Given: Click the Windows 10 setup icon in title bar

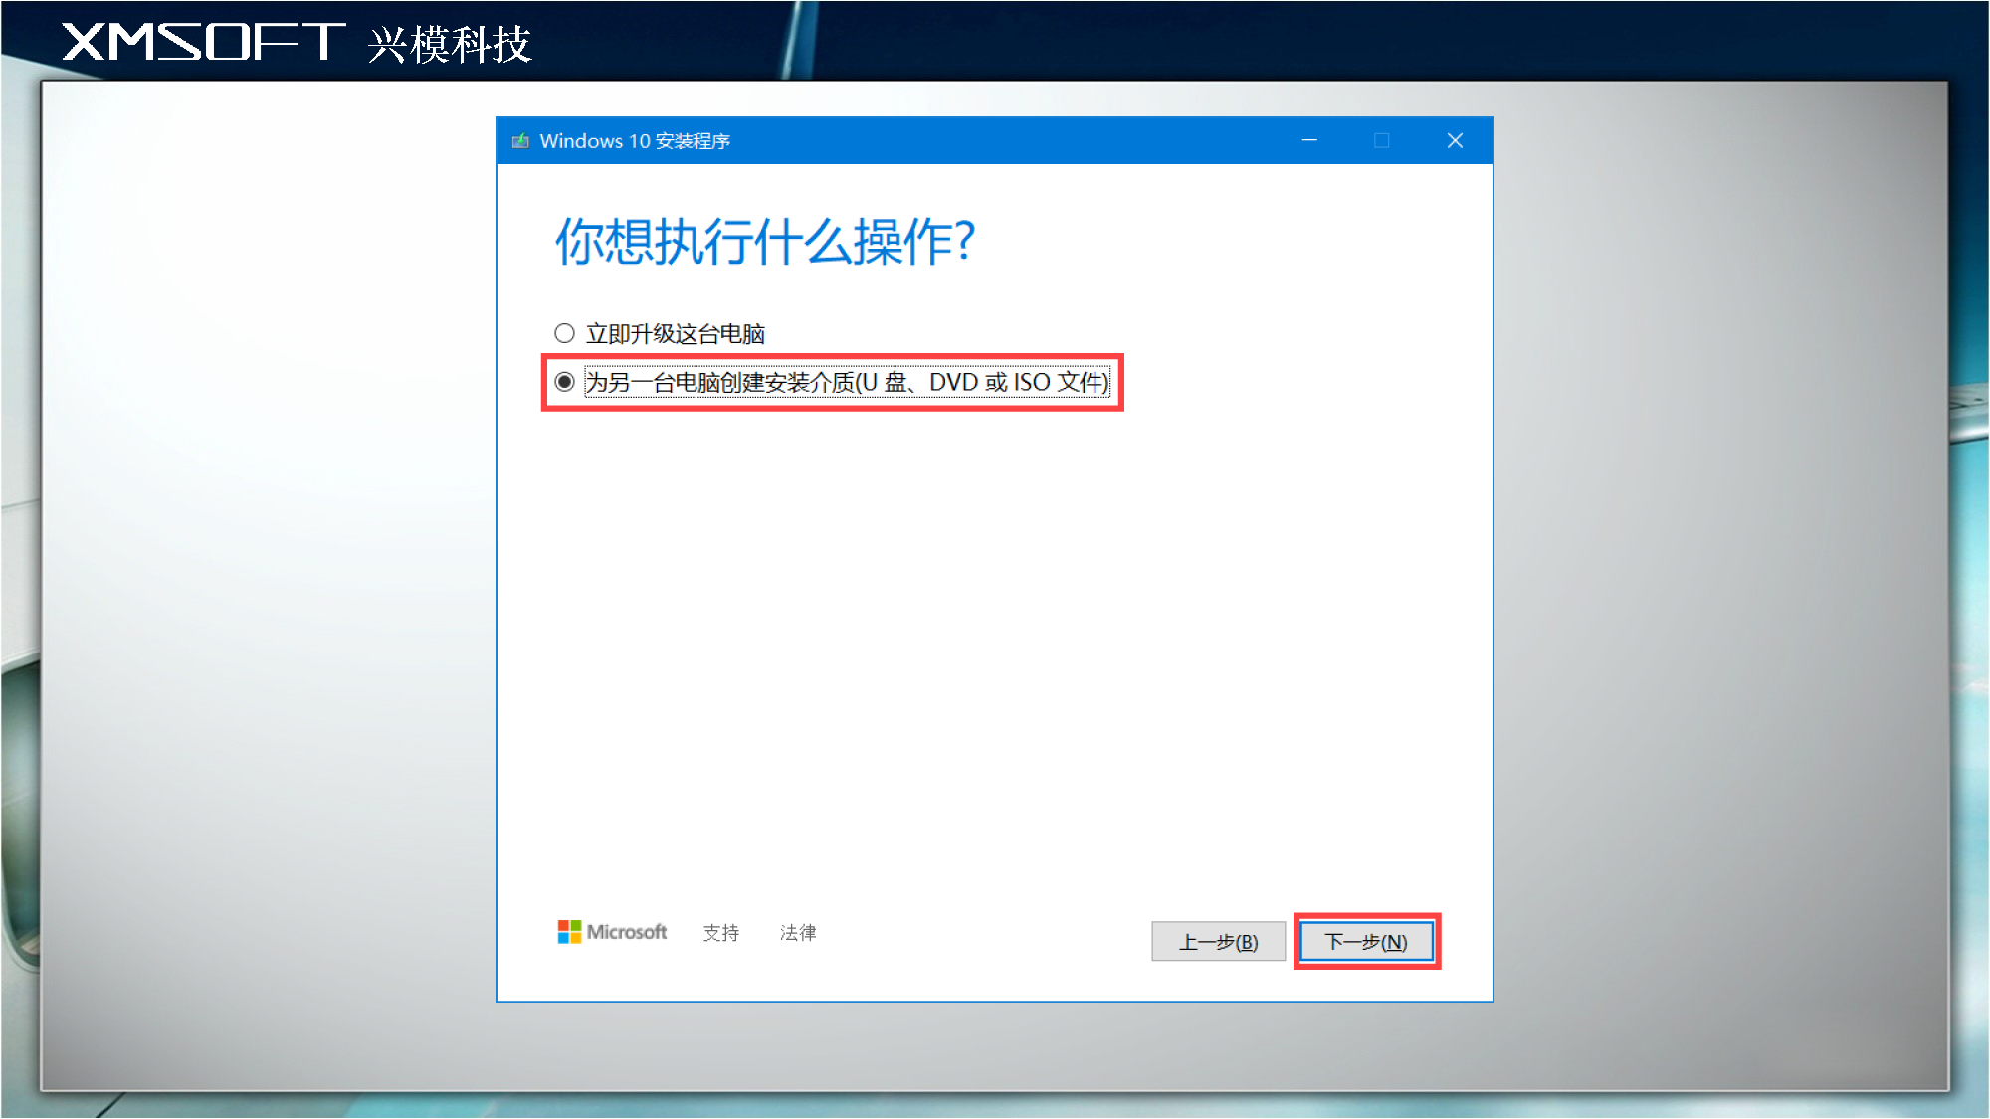Looking at the screenshot, I should click(x=520, y=141).
